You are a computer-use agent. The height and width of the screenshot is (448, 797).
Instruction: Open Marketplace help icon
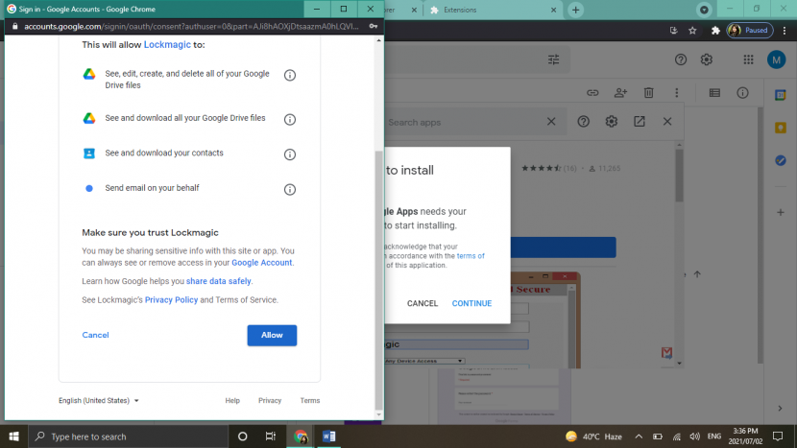[x=583, y=122]
